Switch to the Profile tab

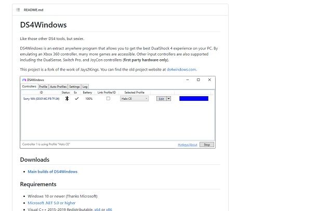point(43,86)
